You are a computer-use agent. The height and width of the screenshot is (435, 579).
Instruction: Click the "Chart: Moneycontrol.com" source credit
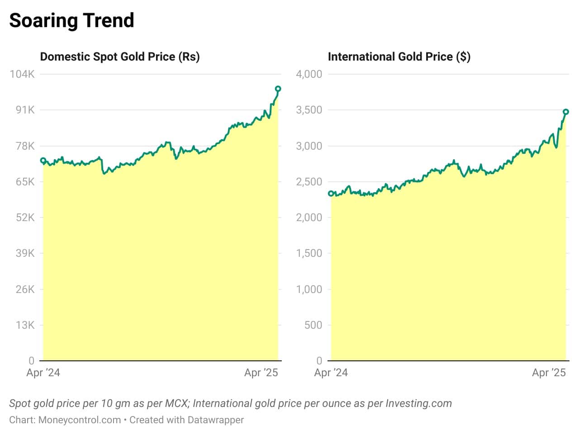65,420
